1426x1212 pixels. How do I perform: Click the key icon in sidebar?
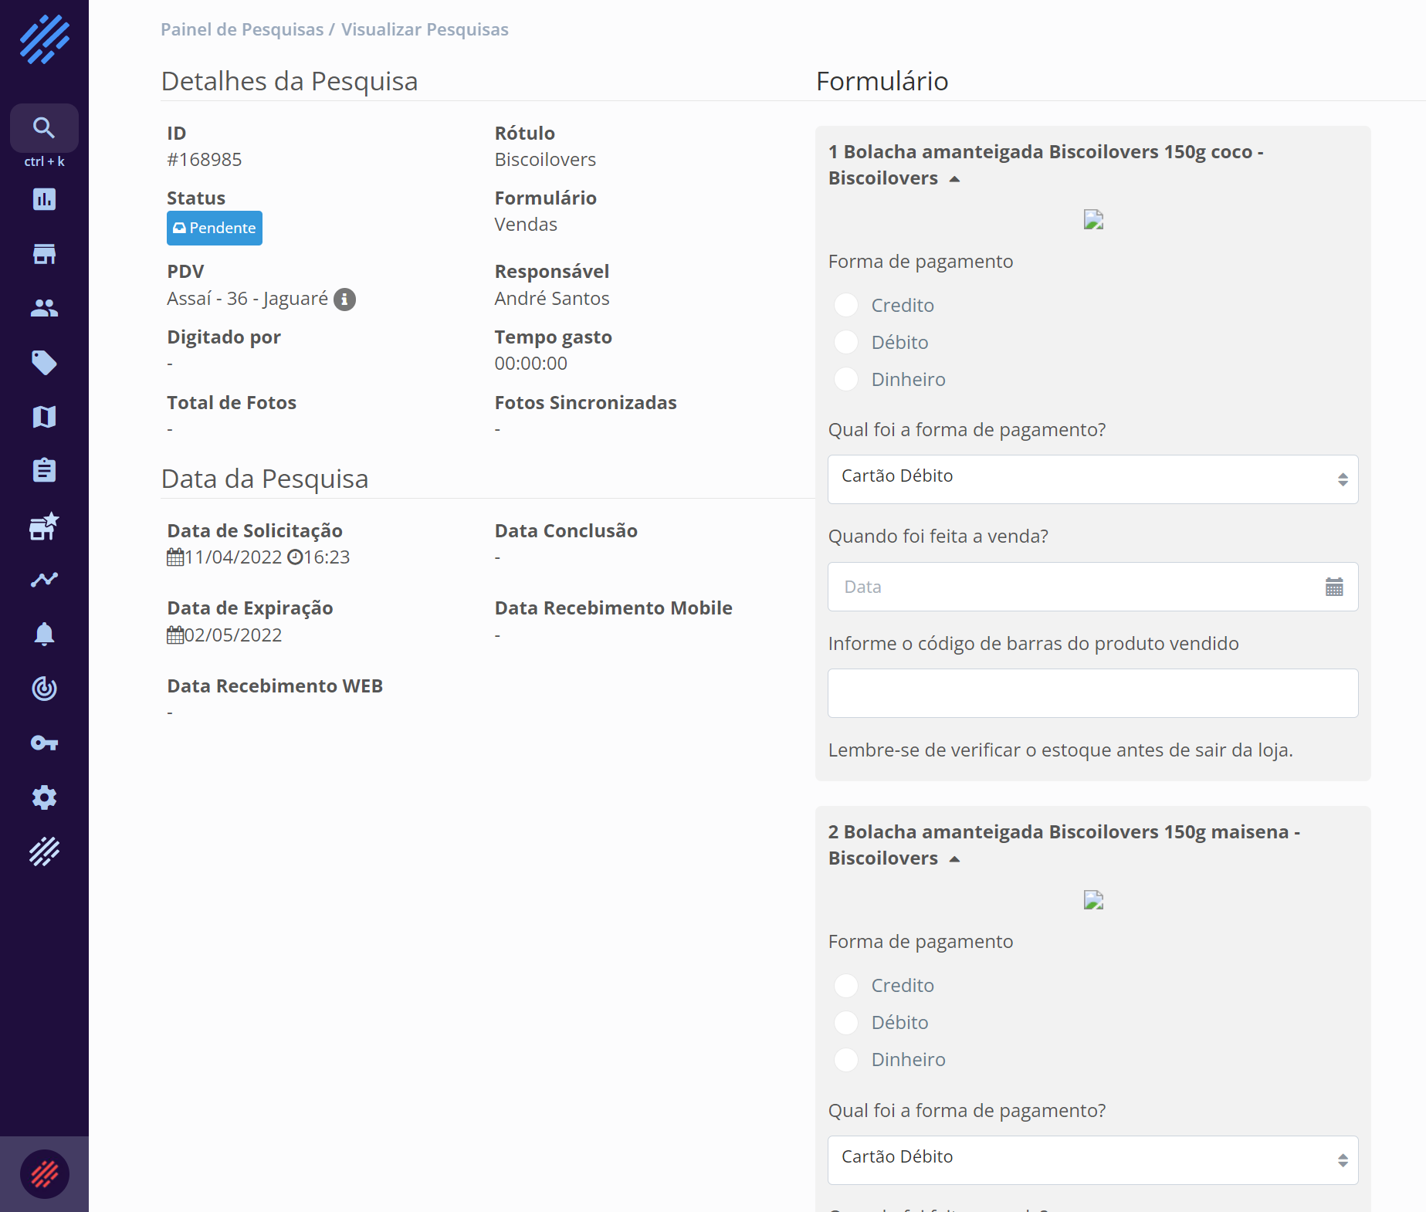[44, 743]
